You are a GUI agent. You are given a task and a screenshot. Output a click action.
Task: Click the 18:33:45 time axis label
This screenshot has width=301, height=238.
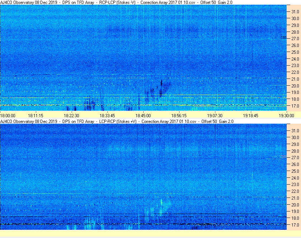pos(107,116)
